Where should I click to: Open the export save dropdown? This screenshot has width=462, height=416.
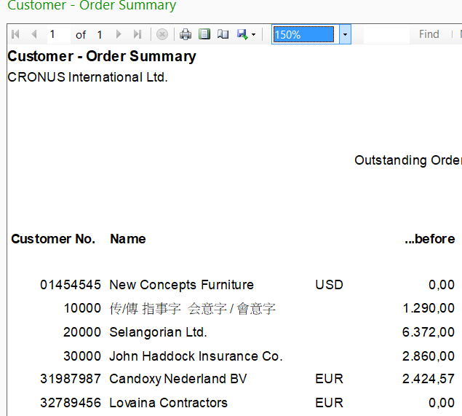click(x=246, y=34)
